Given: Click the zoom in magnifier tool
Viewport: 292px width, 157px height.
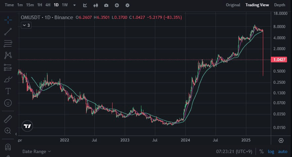Looking at the screenshot, I should click(8, 131).
